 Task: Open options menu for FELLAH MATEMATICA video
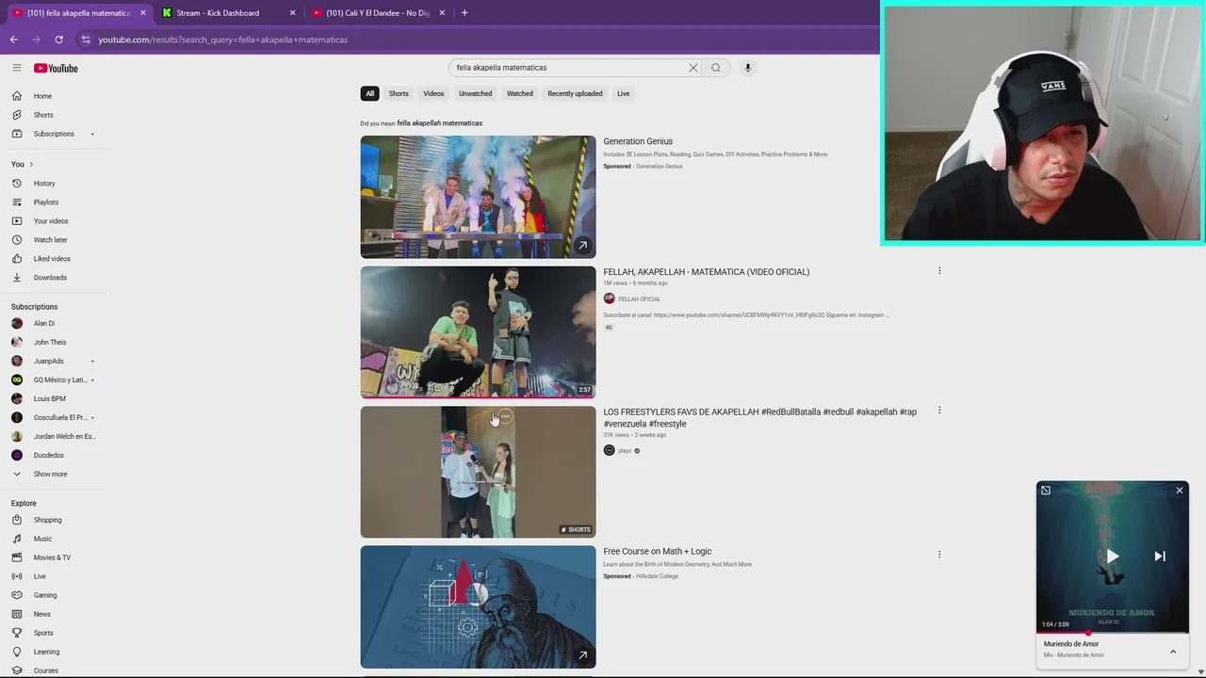pyautogui.click(x=939, y=271)
